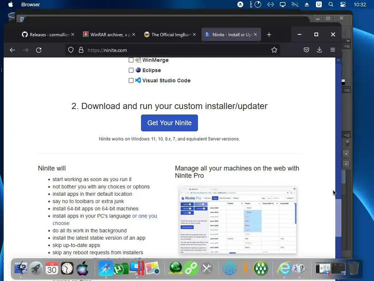Viewport: 374px width, 281px height.
Task: Open the browser hamburger menu
Action: pyautogui.click(x=333, y=50)
